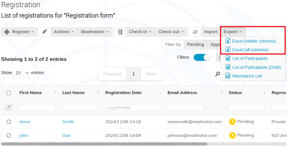
Task: Click the horizontal table scrollbar
Action: click(104, 144)
